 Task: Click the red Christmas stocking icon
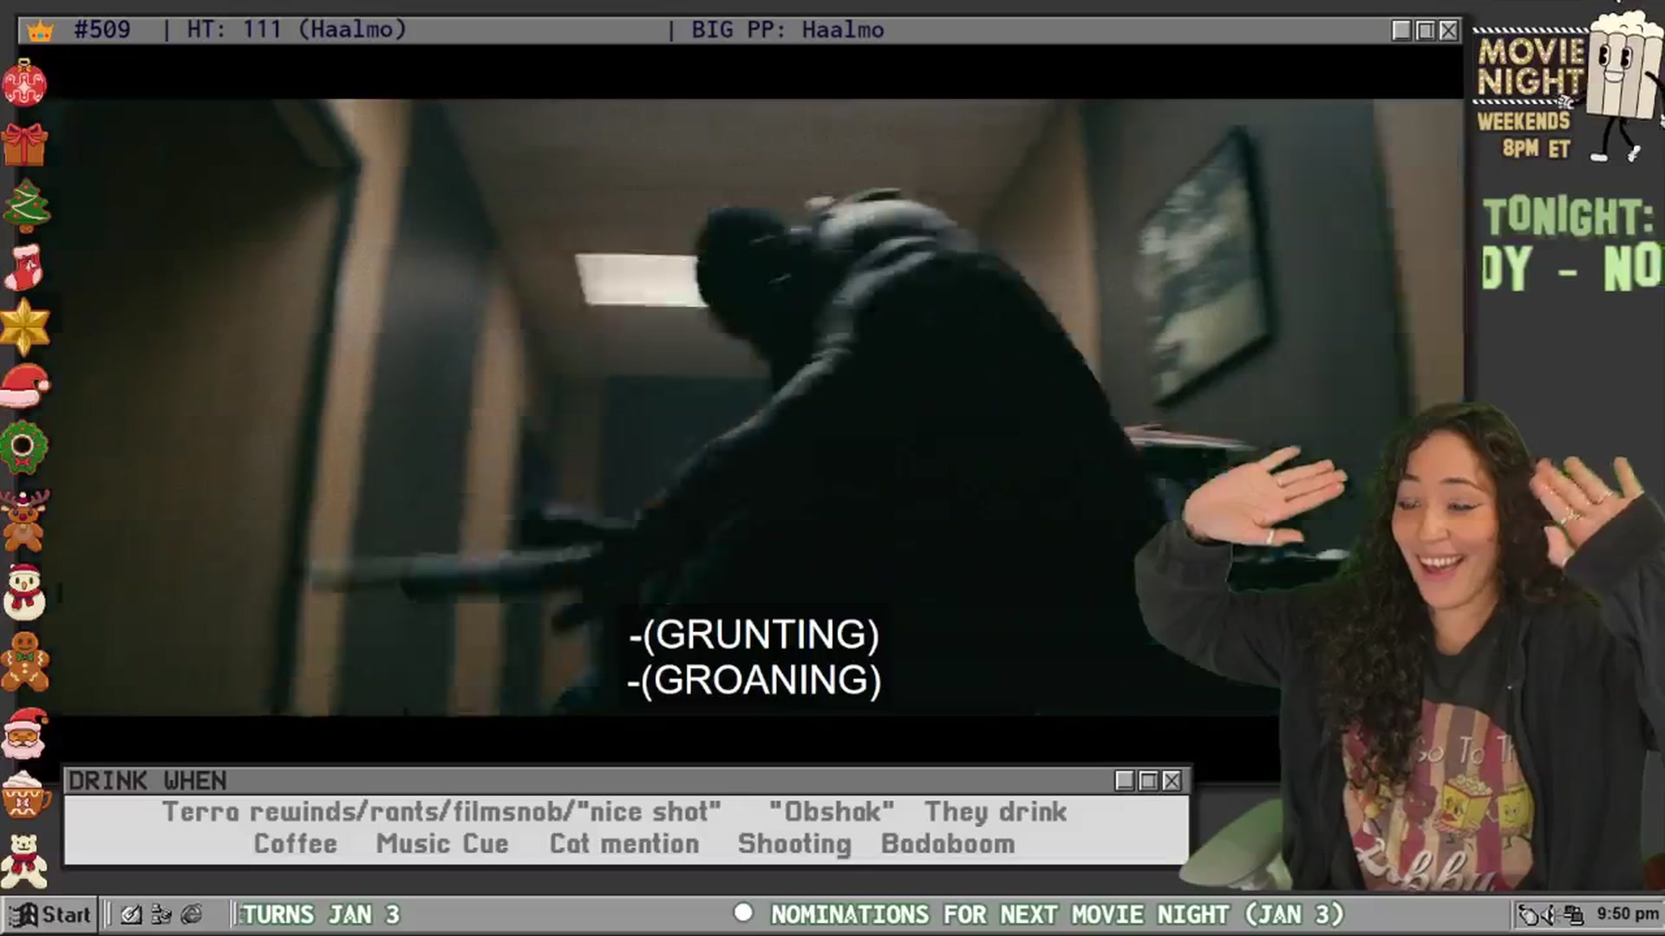pos(23,267)
